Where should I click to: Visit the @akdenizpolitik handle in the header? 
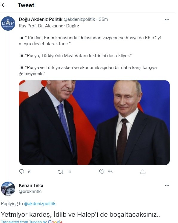pyautogui.click(x=79, y=19)
